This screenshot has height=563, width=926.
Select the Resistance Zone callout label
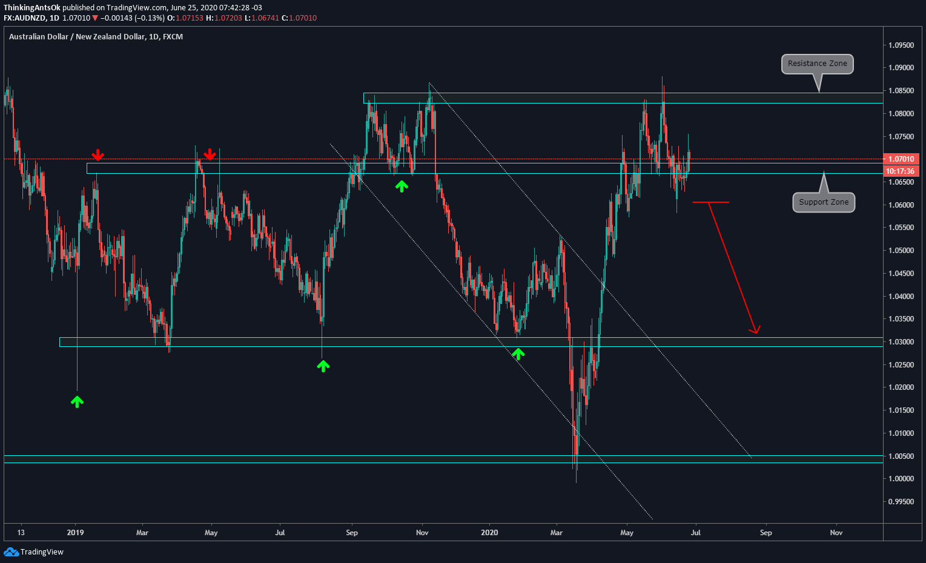point(817,64)
